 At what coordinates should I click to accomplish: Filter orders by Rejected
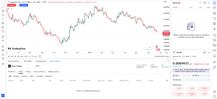tap(49, 76)
